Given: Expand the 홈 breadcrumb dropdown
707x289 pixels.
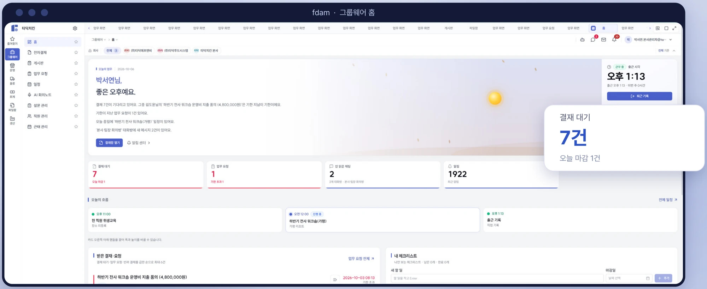Looking at the screenshot, I should click(115, 40).
